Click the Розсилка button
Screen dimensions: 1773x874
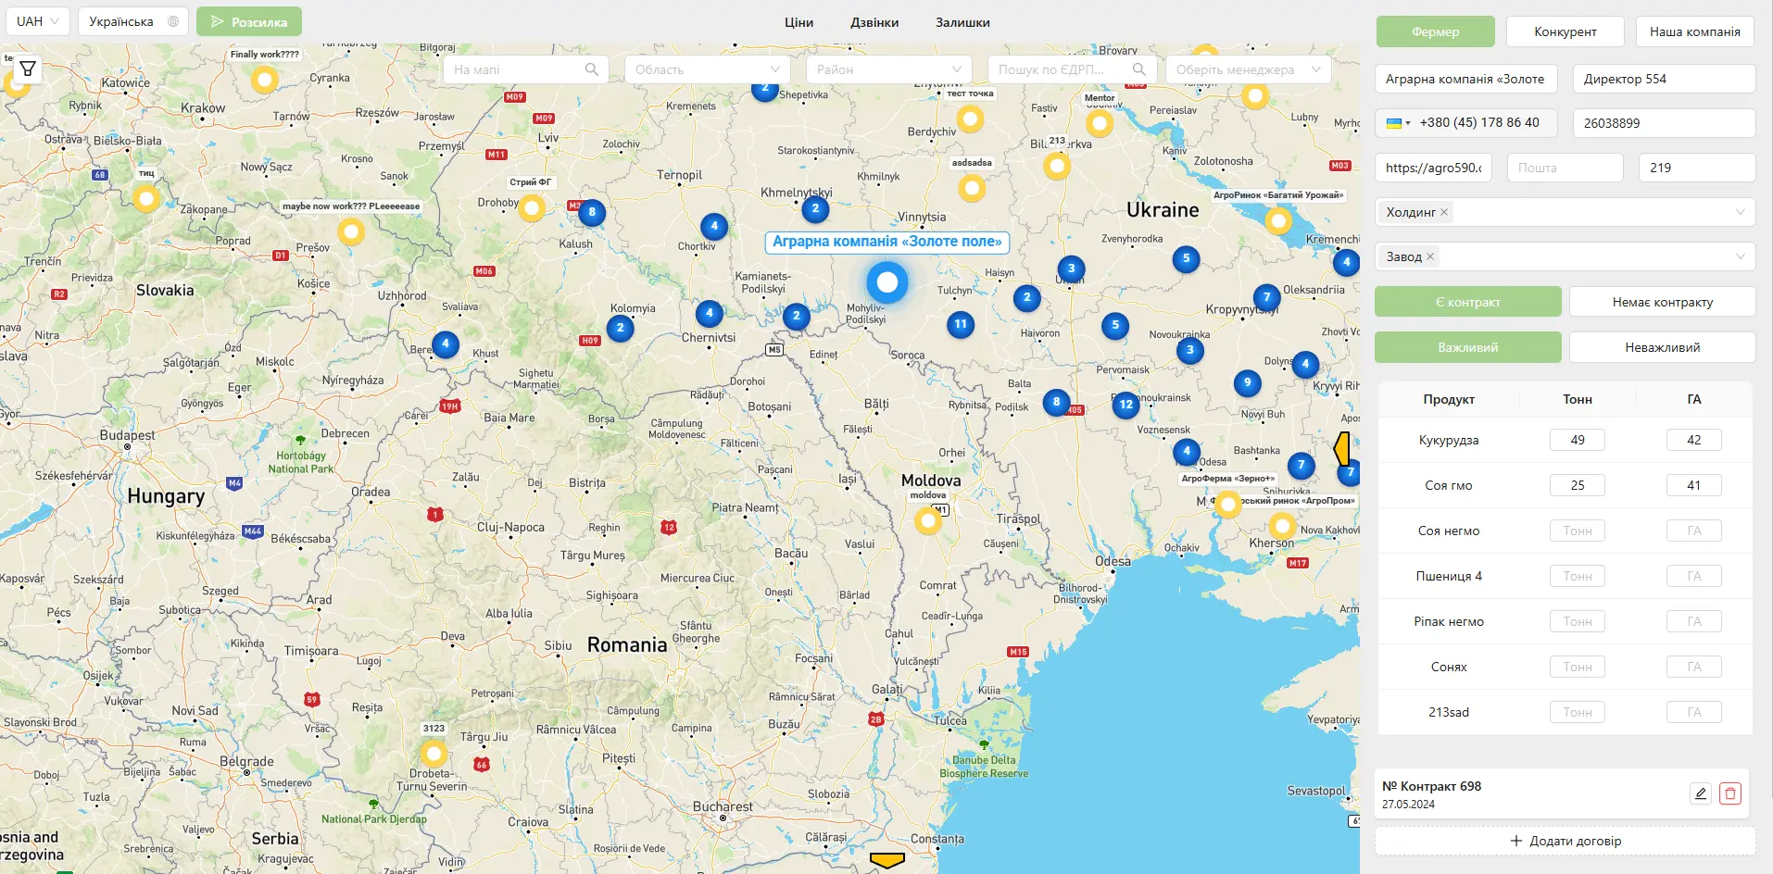(249, 21)
